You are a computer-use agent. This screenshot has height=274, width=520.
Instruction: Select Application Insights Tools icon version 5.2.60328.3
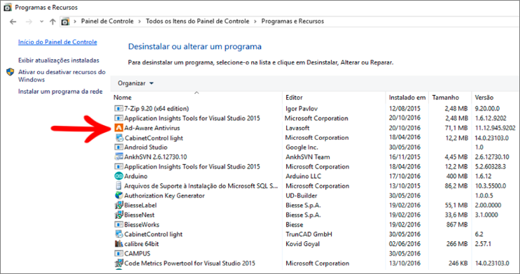[118, 166]
